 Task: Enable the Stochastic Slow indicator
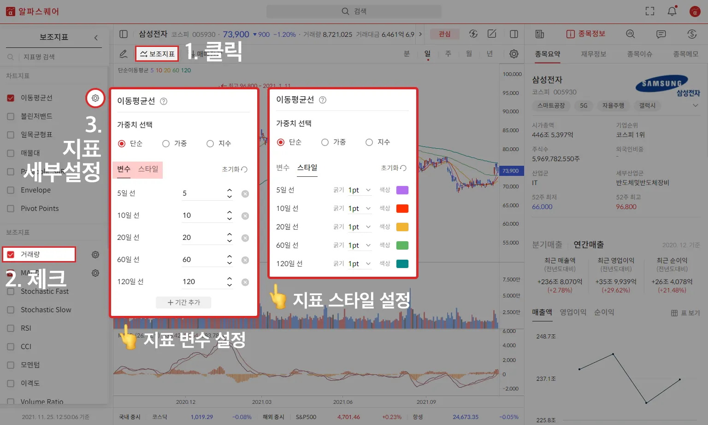[11, 310]
